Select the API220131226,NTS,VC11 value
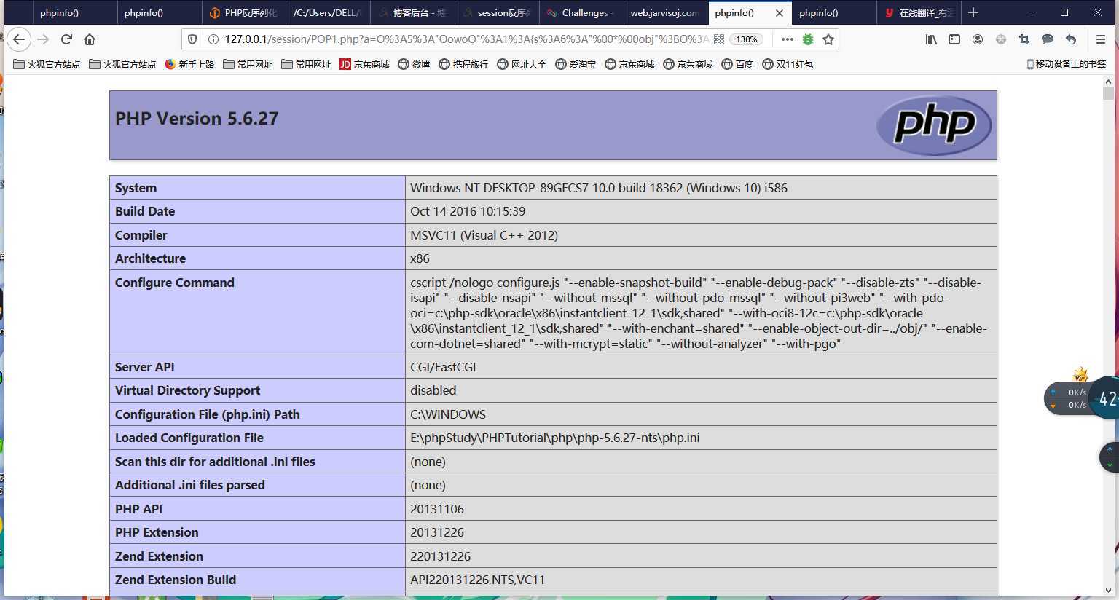 click(x=478, y=580)
